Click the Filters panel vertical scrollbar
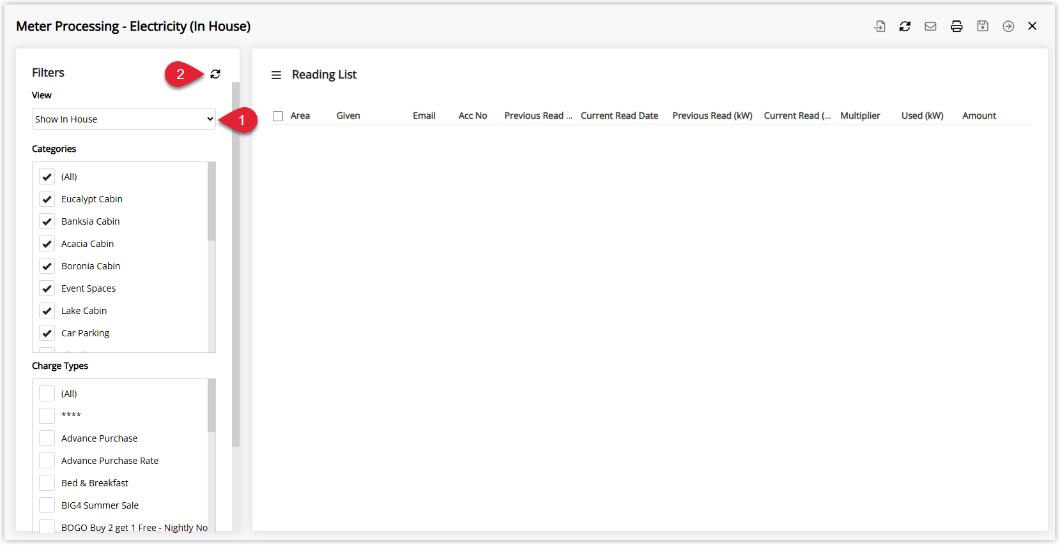The height and width of the screenshot is (545, 1060). pyautogui.click(x=236, y=264)
